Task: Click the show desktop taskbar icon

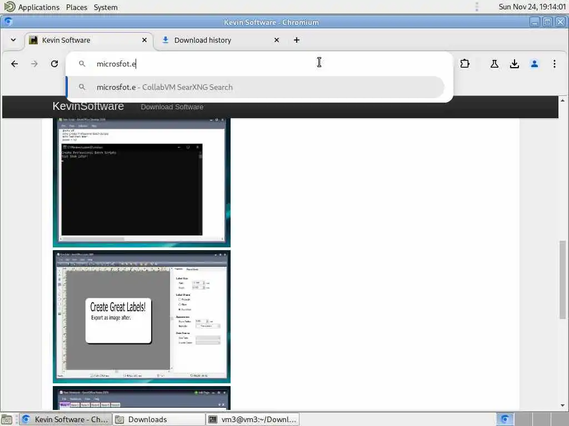Action: point(7,419)
